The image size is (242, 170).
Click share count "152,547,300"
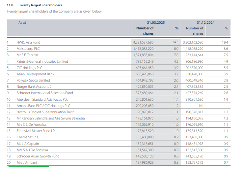tap(194, 150)
